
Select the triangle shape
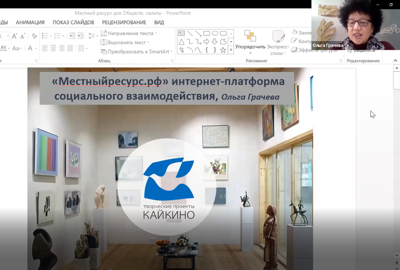181,41
